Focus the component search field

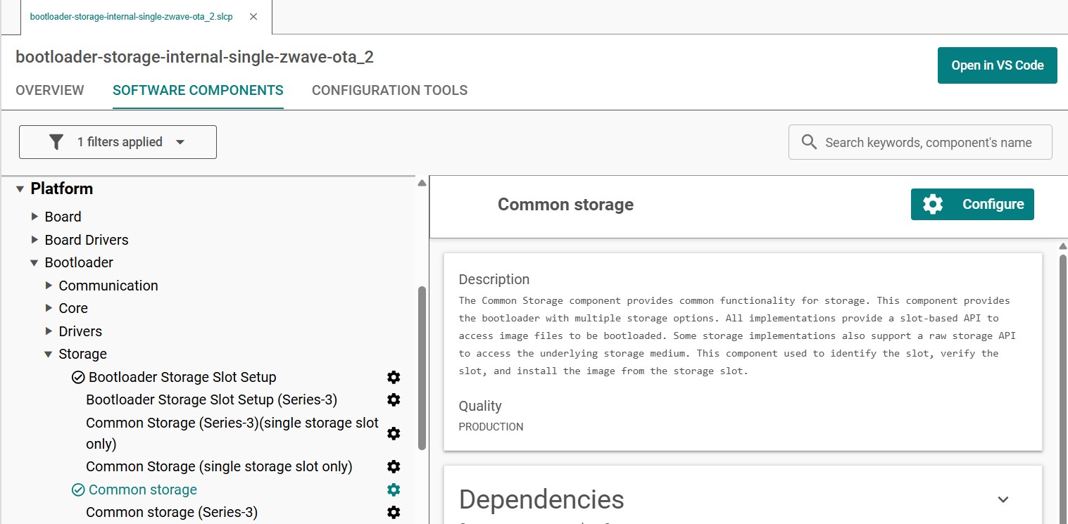(920, 142)
